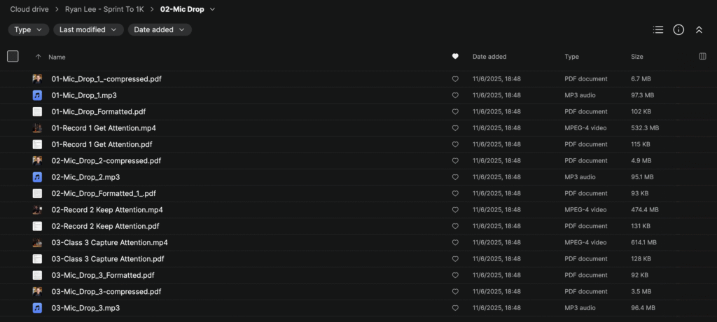Favorite 01-Record 1 Get Attention.mp4 with heart

tap(455, 128)
